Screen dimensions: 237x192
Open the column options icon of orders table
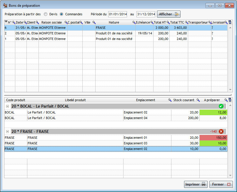coord(230,22)
